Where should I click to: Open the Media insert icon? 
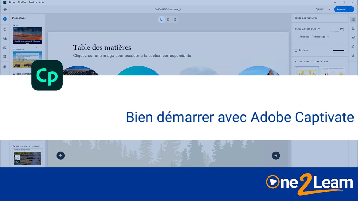click(x=5, y=39)
